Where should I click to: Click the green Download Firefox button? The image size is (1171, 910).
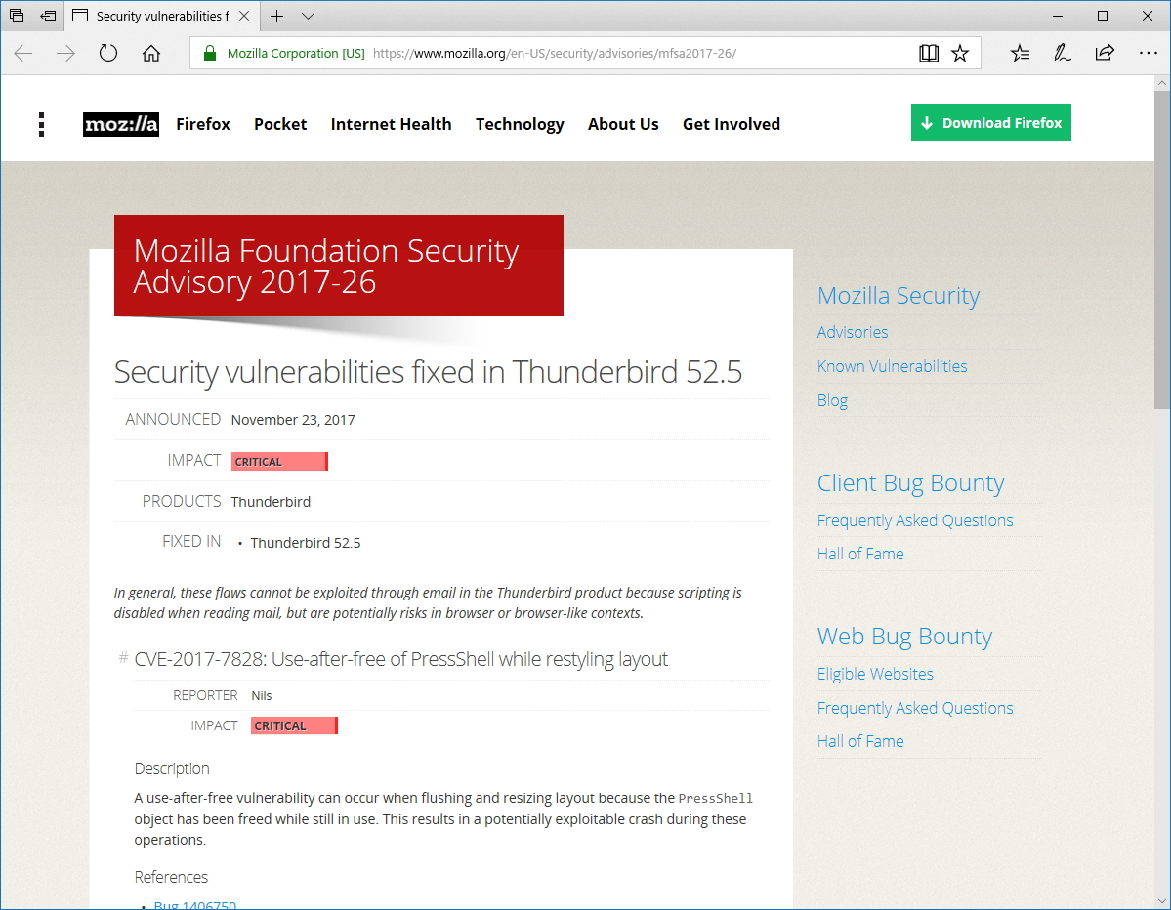[990, 122]
